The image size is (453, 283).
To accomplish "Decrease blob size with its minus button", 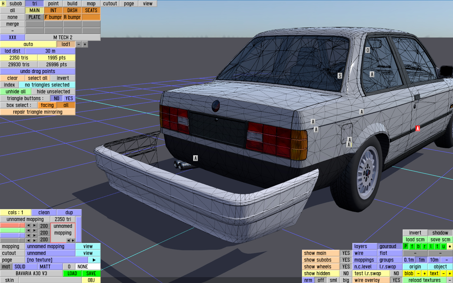I will tap(418, 274).
